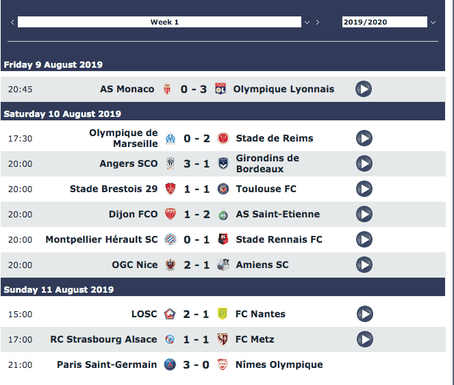This screenshot has height=385, width=454.
Task: Click the Stade Rennais FC crest
Action: click(223, 239)
